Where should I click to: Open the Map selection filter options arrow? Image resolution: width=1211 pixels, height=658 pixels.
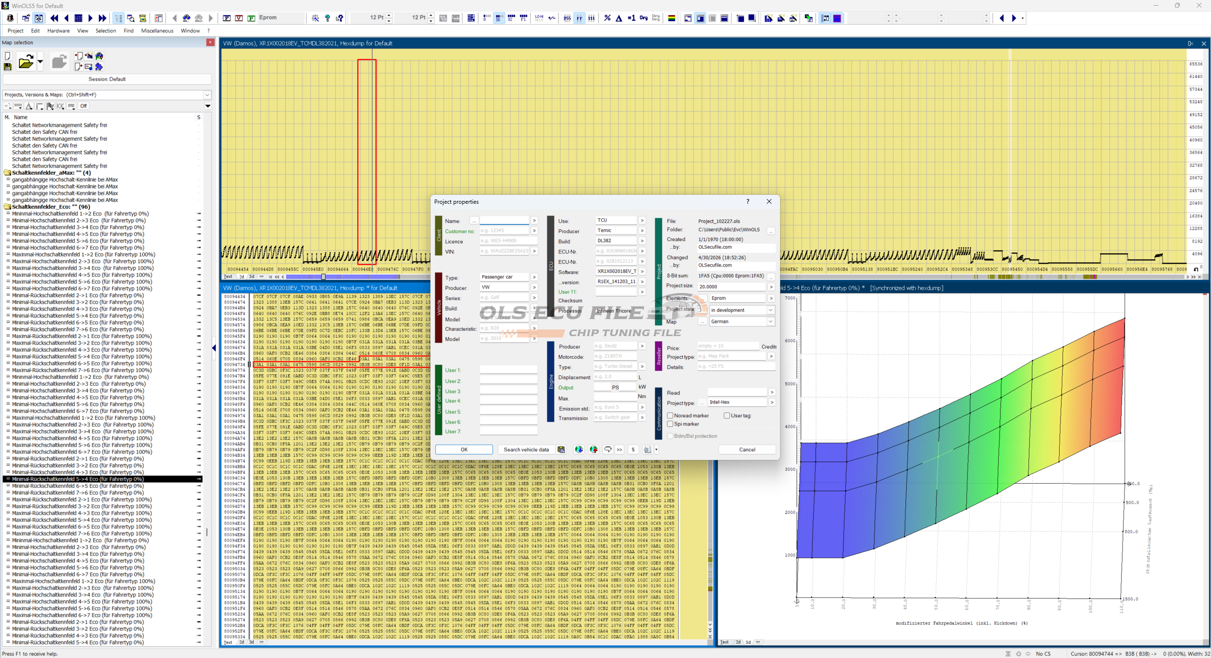(208, 106)
